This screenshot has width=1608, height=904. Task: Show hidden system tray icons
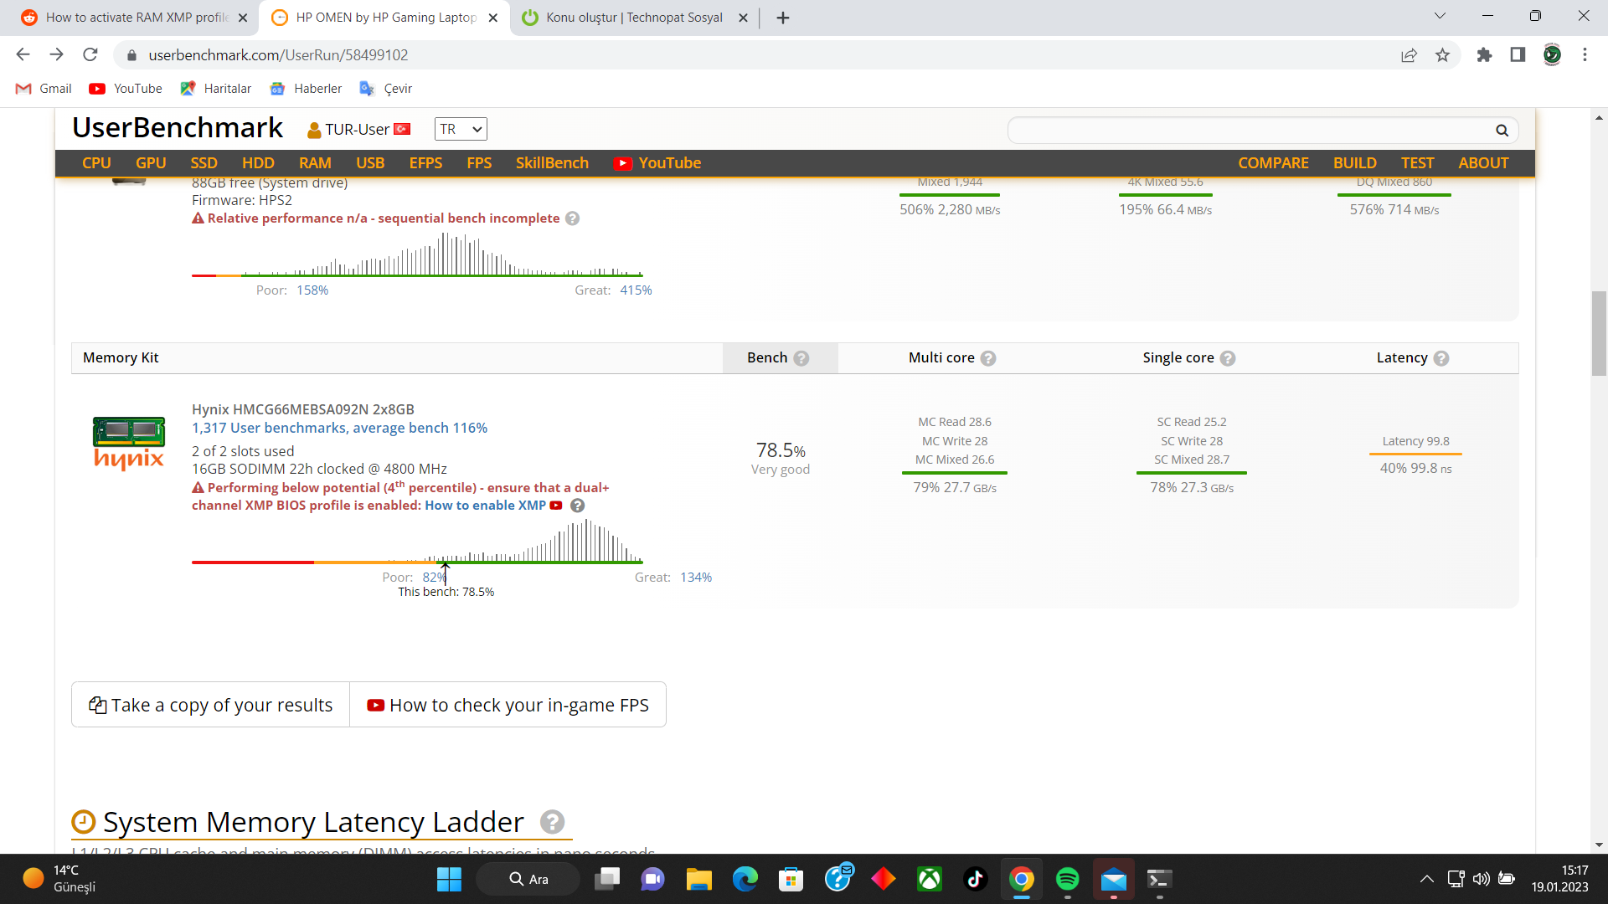1426,879
